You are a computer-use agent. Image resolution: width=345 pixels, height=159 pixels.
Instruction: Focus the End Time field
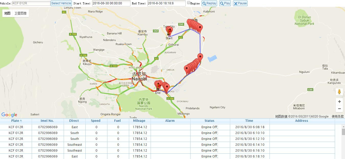coord(166,3)
